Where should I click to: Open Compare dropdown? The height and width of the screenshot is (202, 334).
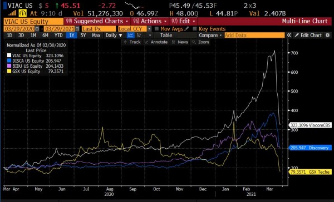(x=210, y=36)
